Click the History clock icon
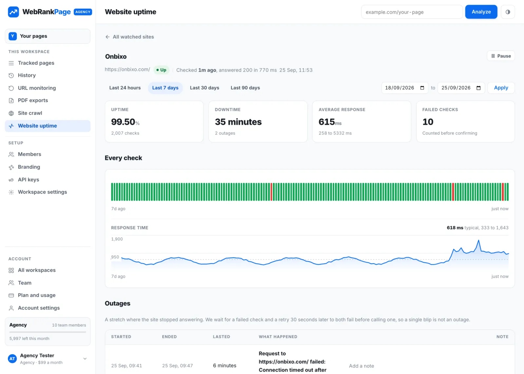Screen dimensions: 524x374 [x=11, y=76]
